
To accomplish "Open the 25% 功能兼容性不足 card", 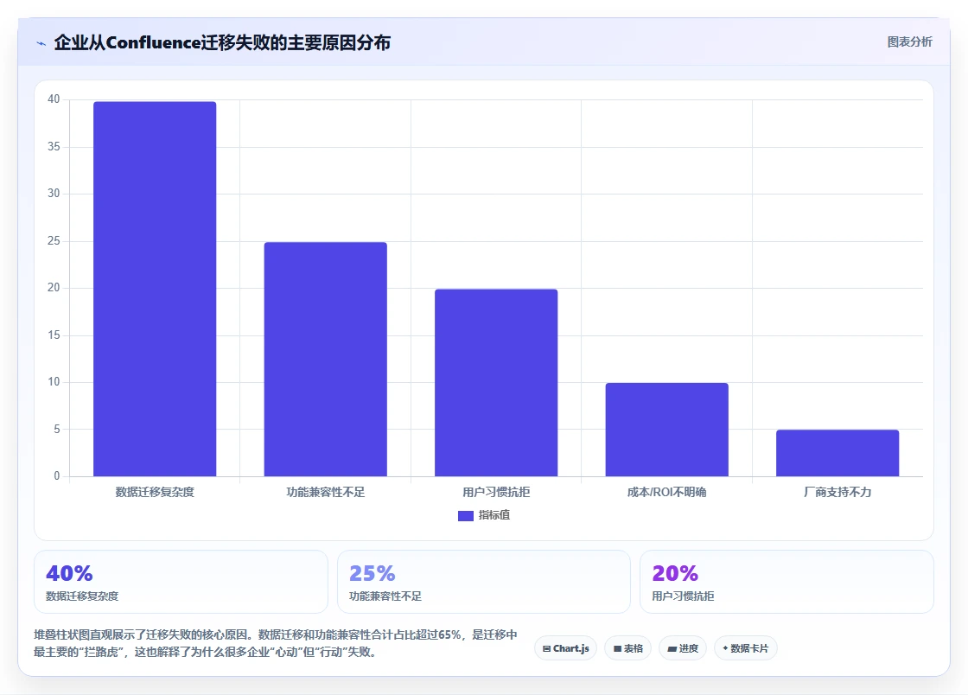I will (484, 582).
